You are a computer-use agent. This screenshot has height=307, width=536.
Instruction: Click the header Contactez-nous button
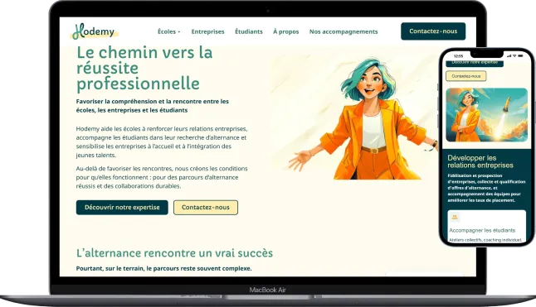tap(433, 31)
